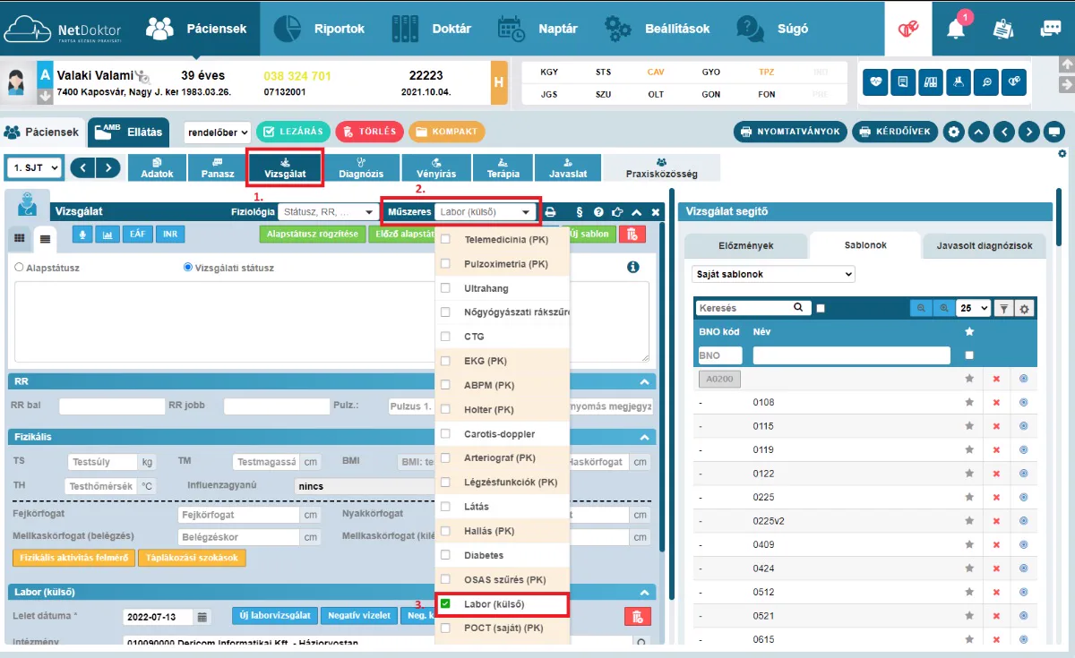Open the 1. SJT dropdown

point(34,167)
